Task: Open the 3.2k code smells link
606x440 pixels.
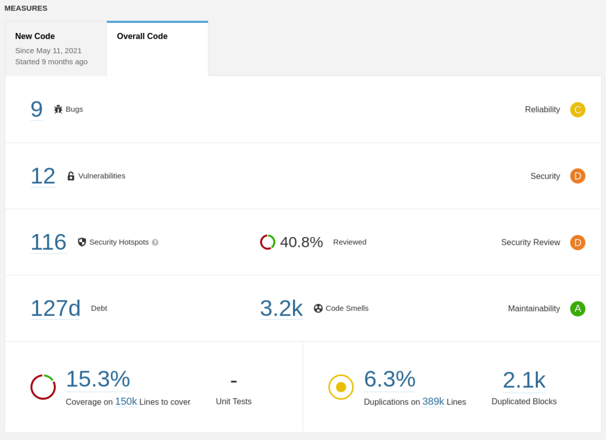Action: click(281, 308)
